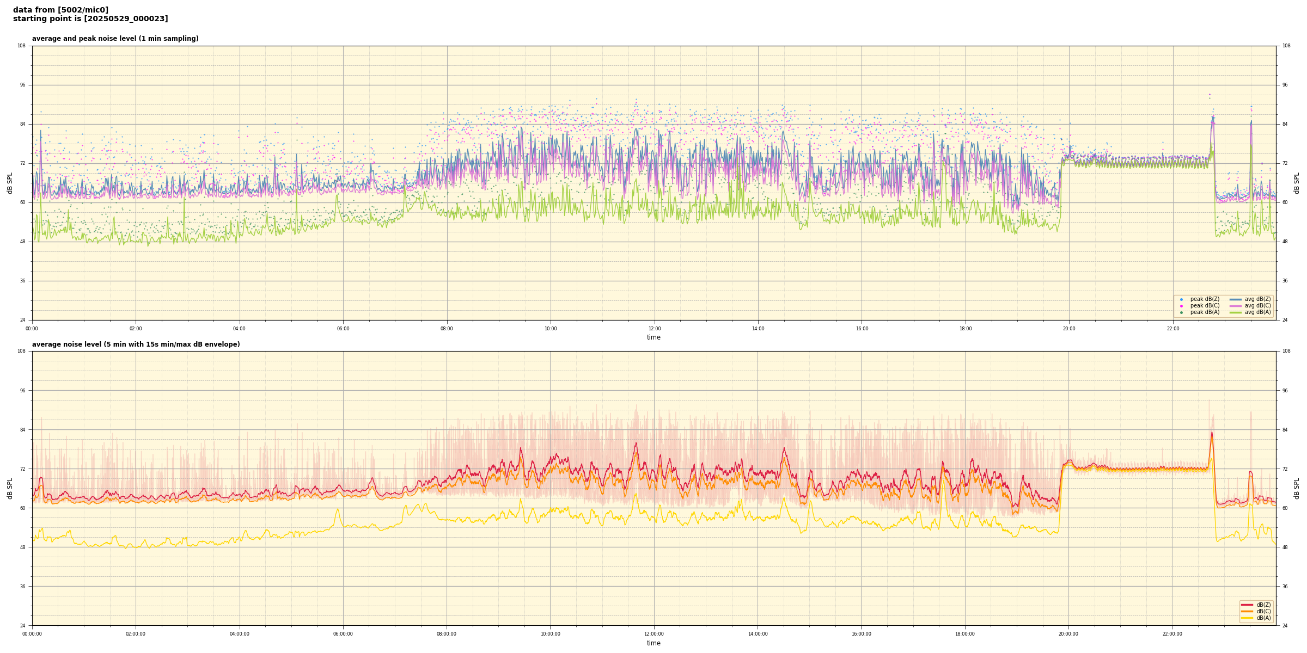The height and width of the screenshot is (653, 1307).
Task: Click the 'data from [5002/mic0]' header text
Action: (x=60, y=10)
